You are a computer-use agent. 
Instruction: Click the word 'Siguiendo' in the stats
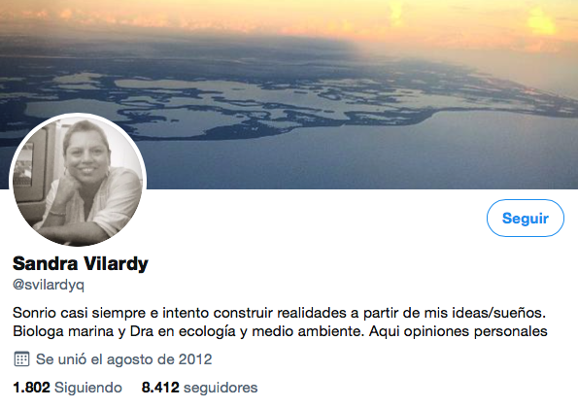click(88, 388)
